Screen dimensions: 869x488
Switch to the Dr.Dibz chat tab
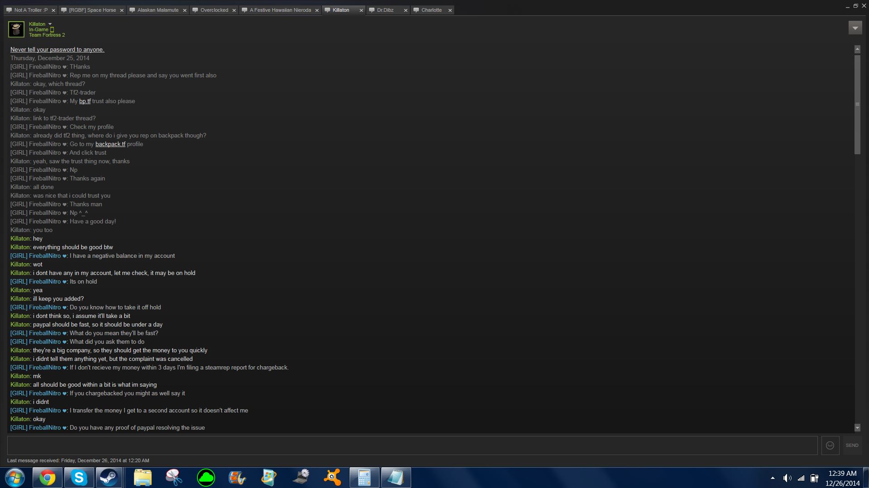coord(385,10)
